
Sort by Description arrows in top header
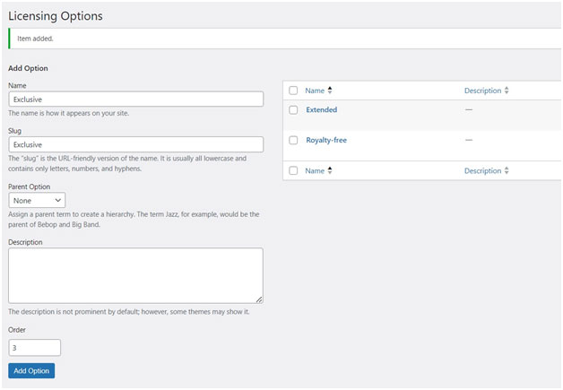(507, 91)
